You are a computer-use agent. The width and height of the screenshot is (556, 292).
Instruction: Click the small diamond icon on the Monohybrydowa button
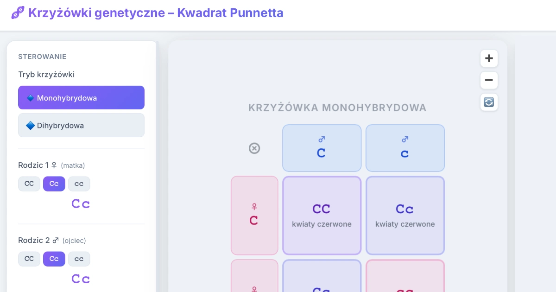point(31,97)
